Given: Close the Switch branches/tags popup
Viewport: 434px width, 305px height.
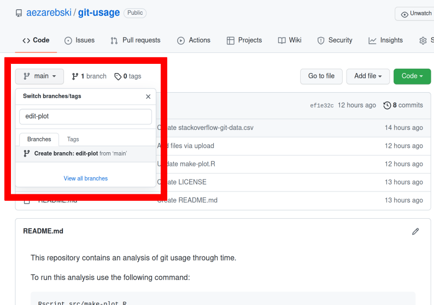Looking at the screenshot, I should click(x=148, y=97).
